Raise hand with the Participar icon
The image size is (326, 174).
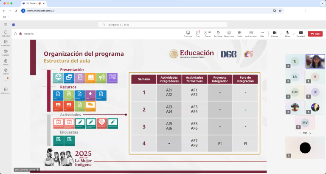(218, 33)
